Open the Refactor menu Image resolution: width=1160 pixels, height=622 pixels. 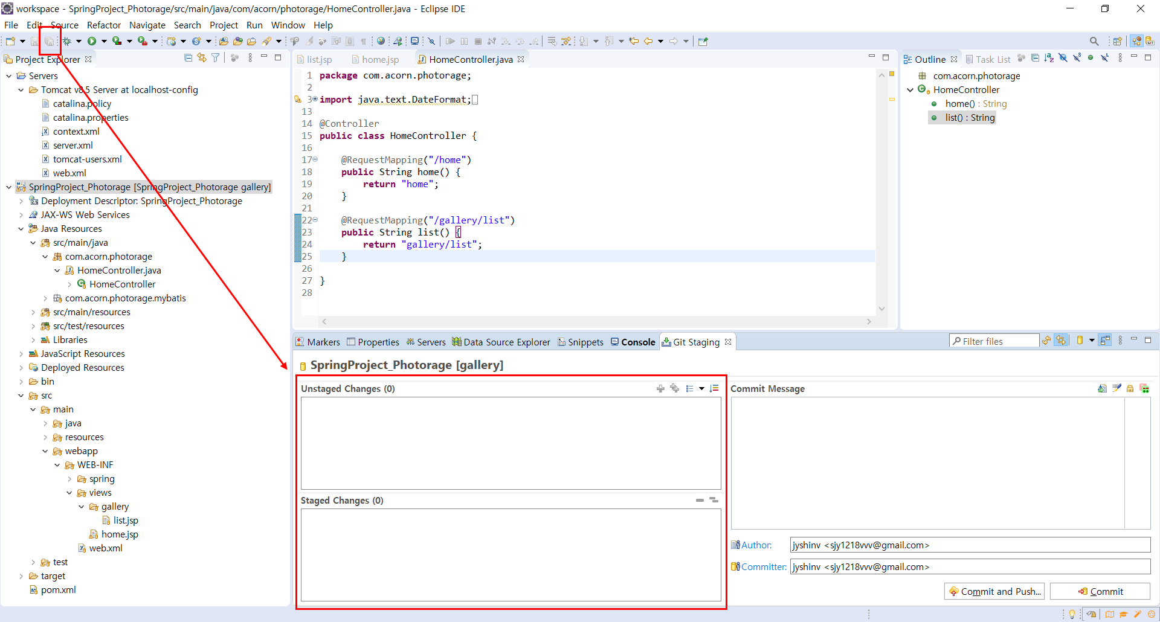[104, 25]
